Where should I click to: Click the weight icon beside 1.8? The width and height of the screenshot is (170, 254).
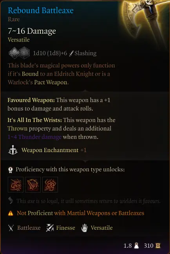(137, 246)
